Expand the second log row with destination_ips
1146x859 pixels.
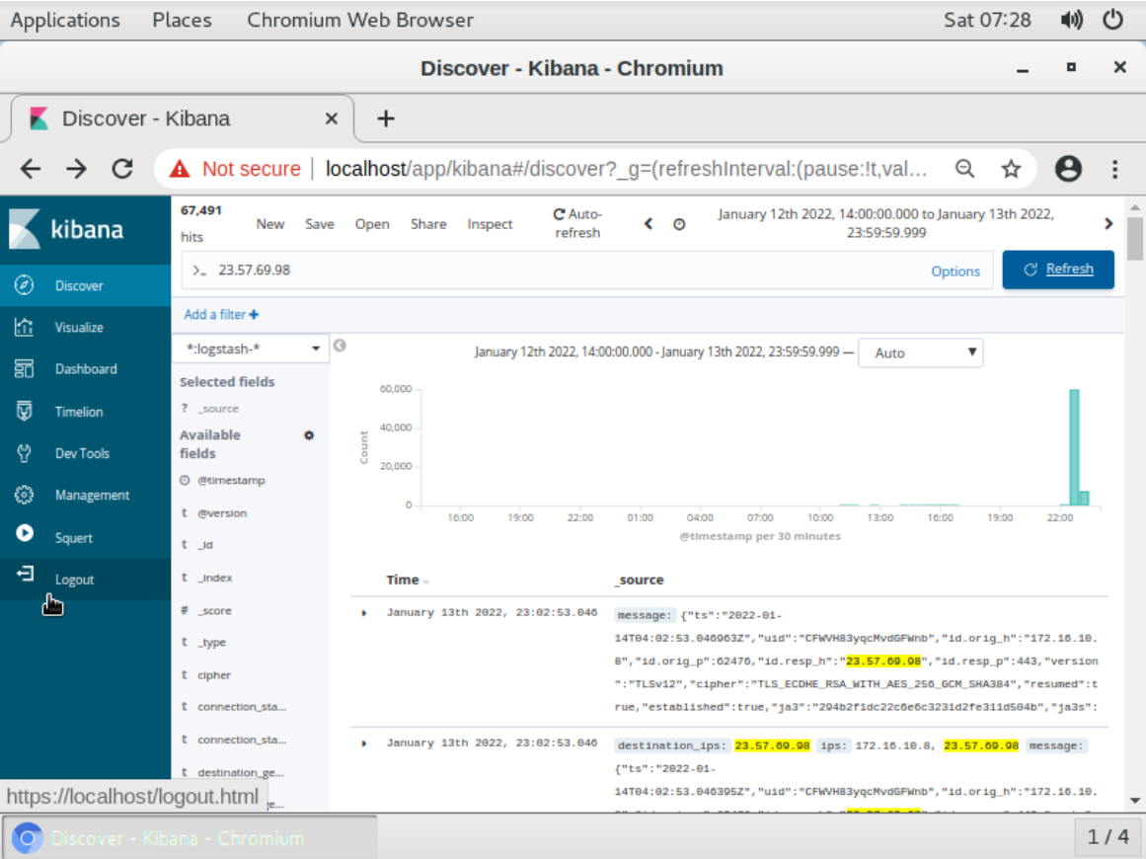(x=364, y=743)
